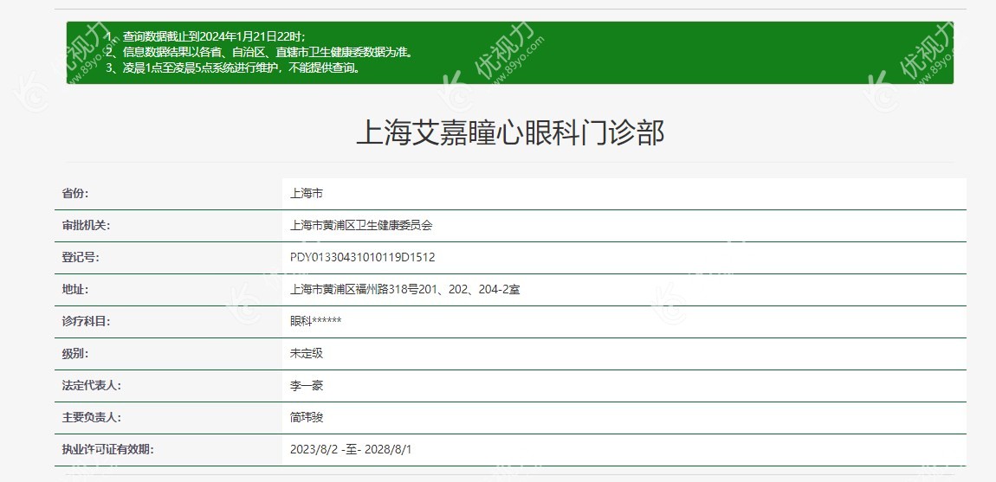This screenshot has height=482, width=996.
Task: Click the 审批机关 label
Action: tap(86, 226)
